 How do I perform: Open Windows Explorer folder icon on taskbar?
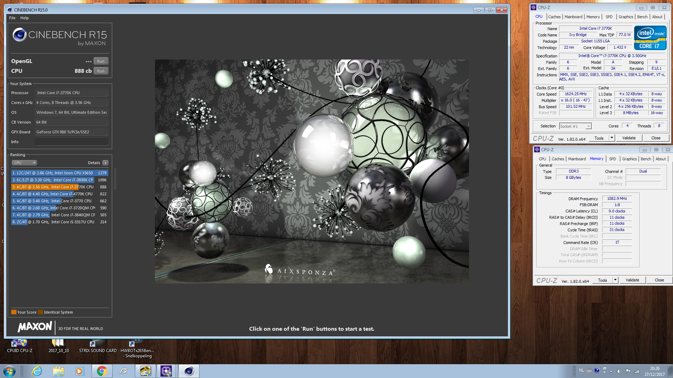point(59,371)
